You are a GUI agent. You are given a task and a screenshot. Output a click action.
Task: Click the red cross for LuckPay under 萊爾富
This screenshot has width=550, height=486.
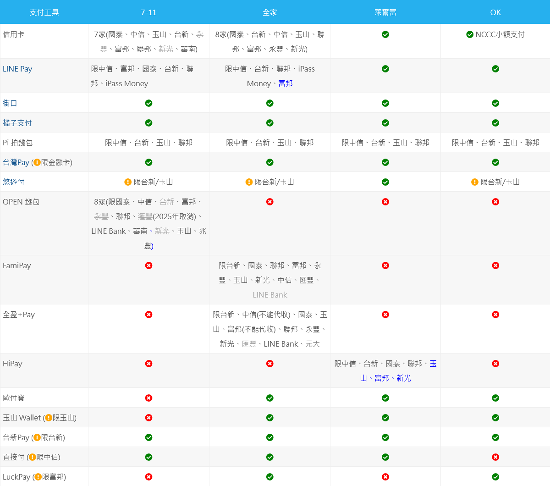[385, 477]
